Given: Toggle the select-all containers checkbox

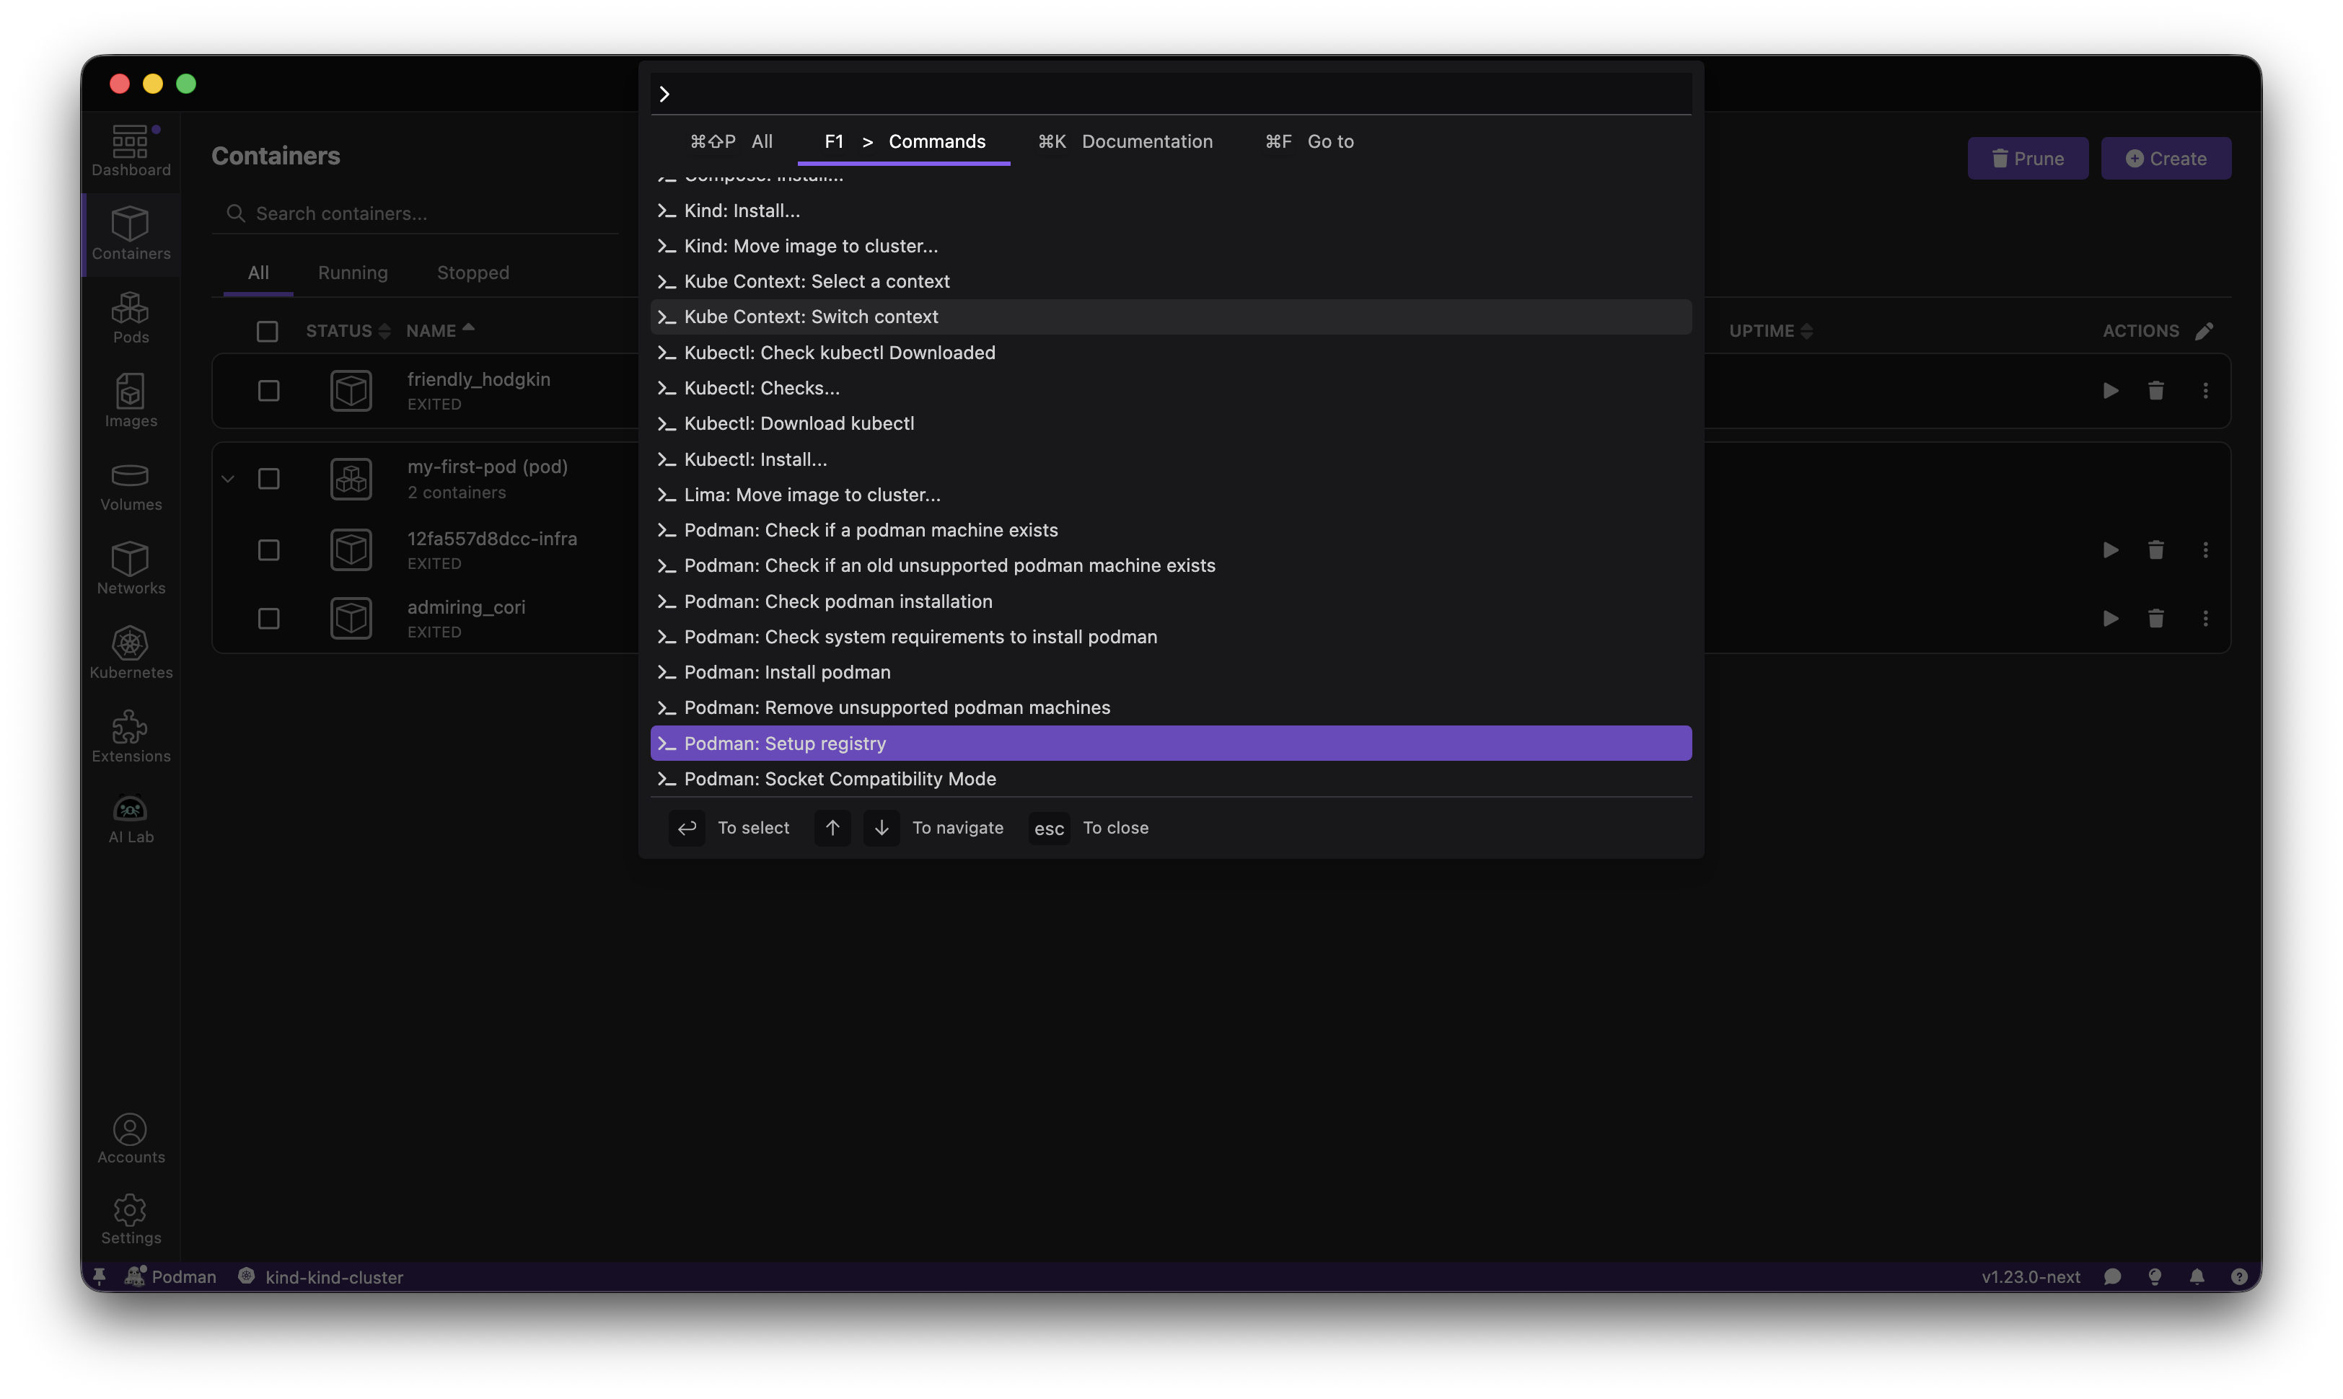Looking at the screenshot, I should pos(267,331).
